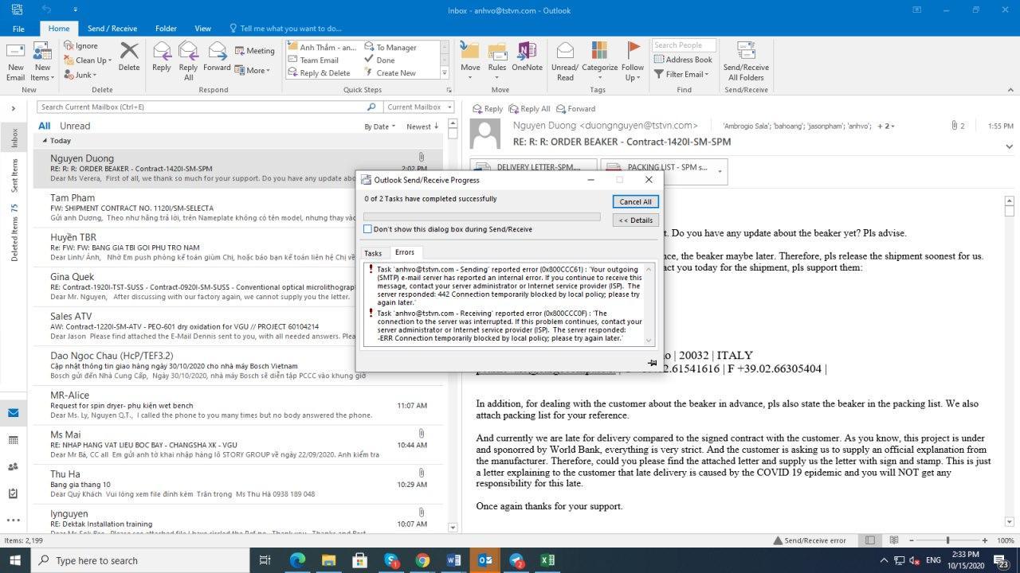Switch to the Tasks tab in dialog

click(373, 253)
